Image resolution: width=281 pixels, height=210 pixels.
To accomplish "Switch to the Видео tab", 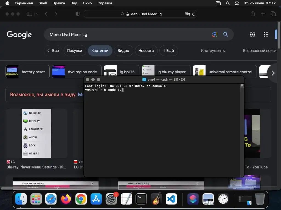I will click(123, 51).
